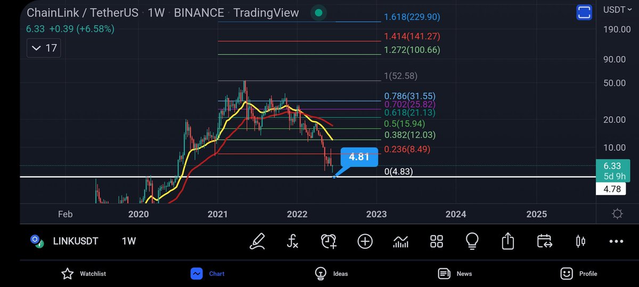639x287 pixels.
Task: Open financials chart icon
Action: 400,242
